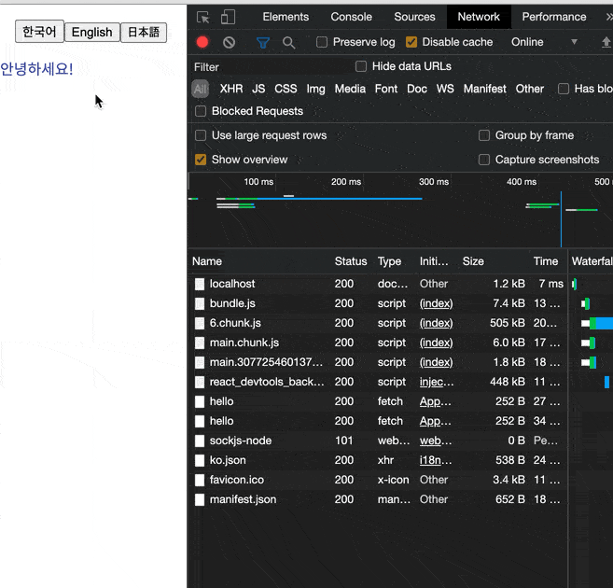Filter requests by XHR

pos(231,89)
